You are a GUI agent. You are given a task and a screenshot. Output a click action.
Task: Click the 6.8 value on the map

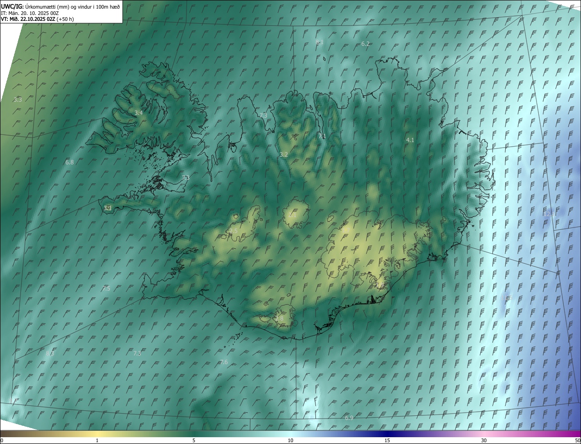click(69, 162)
